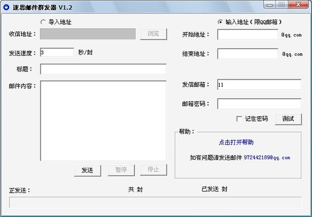312x217 pixels.
Task: Click inside the 邮件内容 body textarea
Action: pos(103,121)
